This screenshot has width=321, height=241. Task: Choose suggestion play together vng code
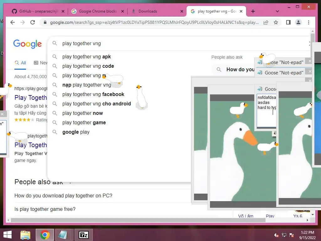click(88, 66)
